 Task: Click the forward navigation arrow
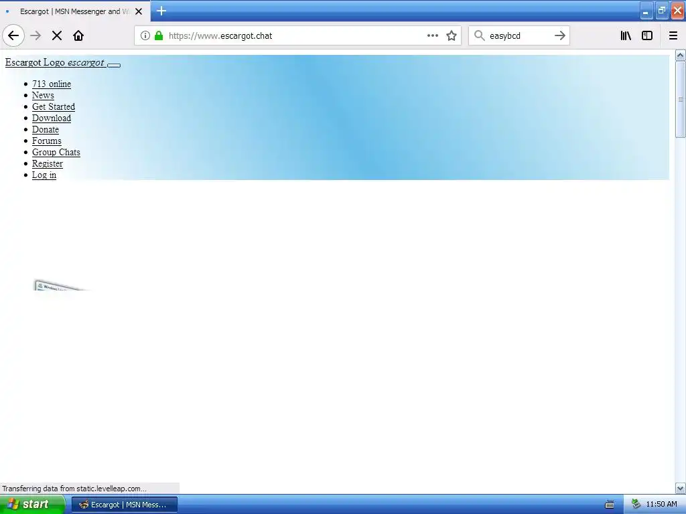click(x=36, y=35)
